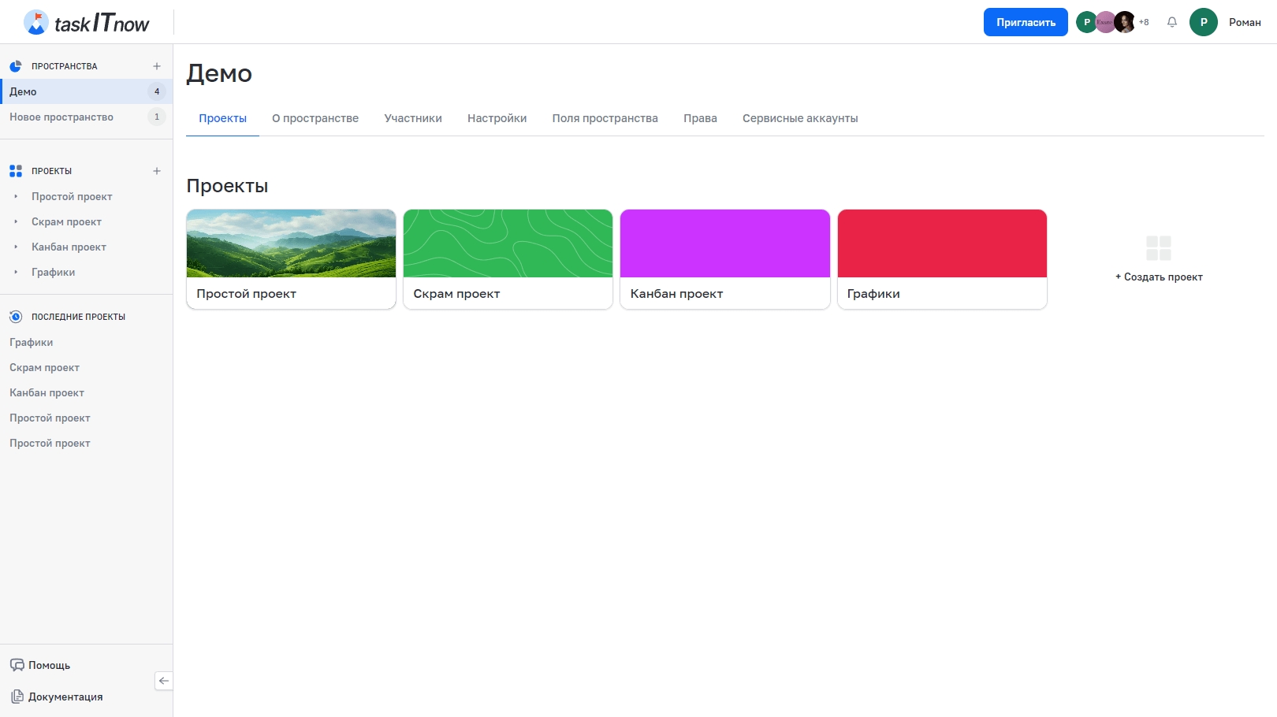Select Новое пространство in spaces list

tap(61, 117)
